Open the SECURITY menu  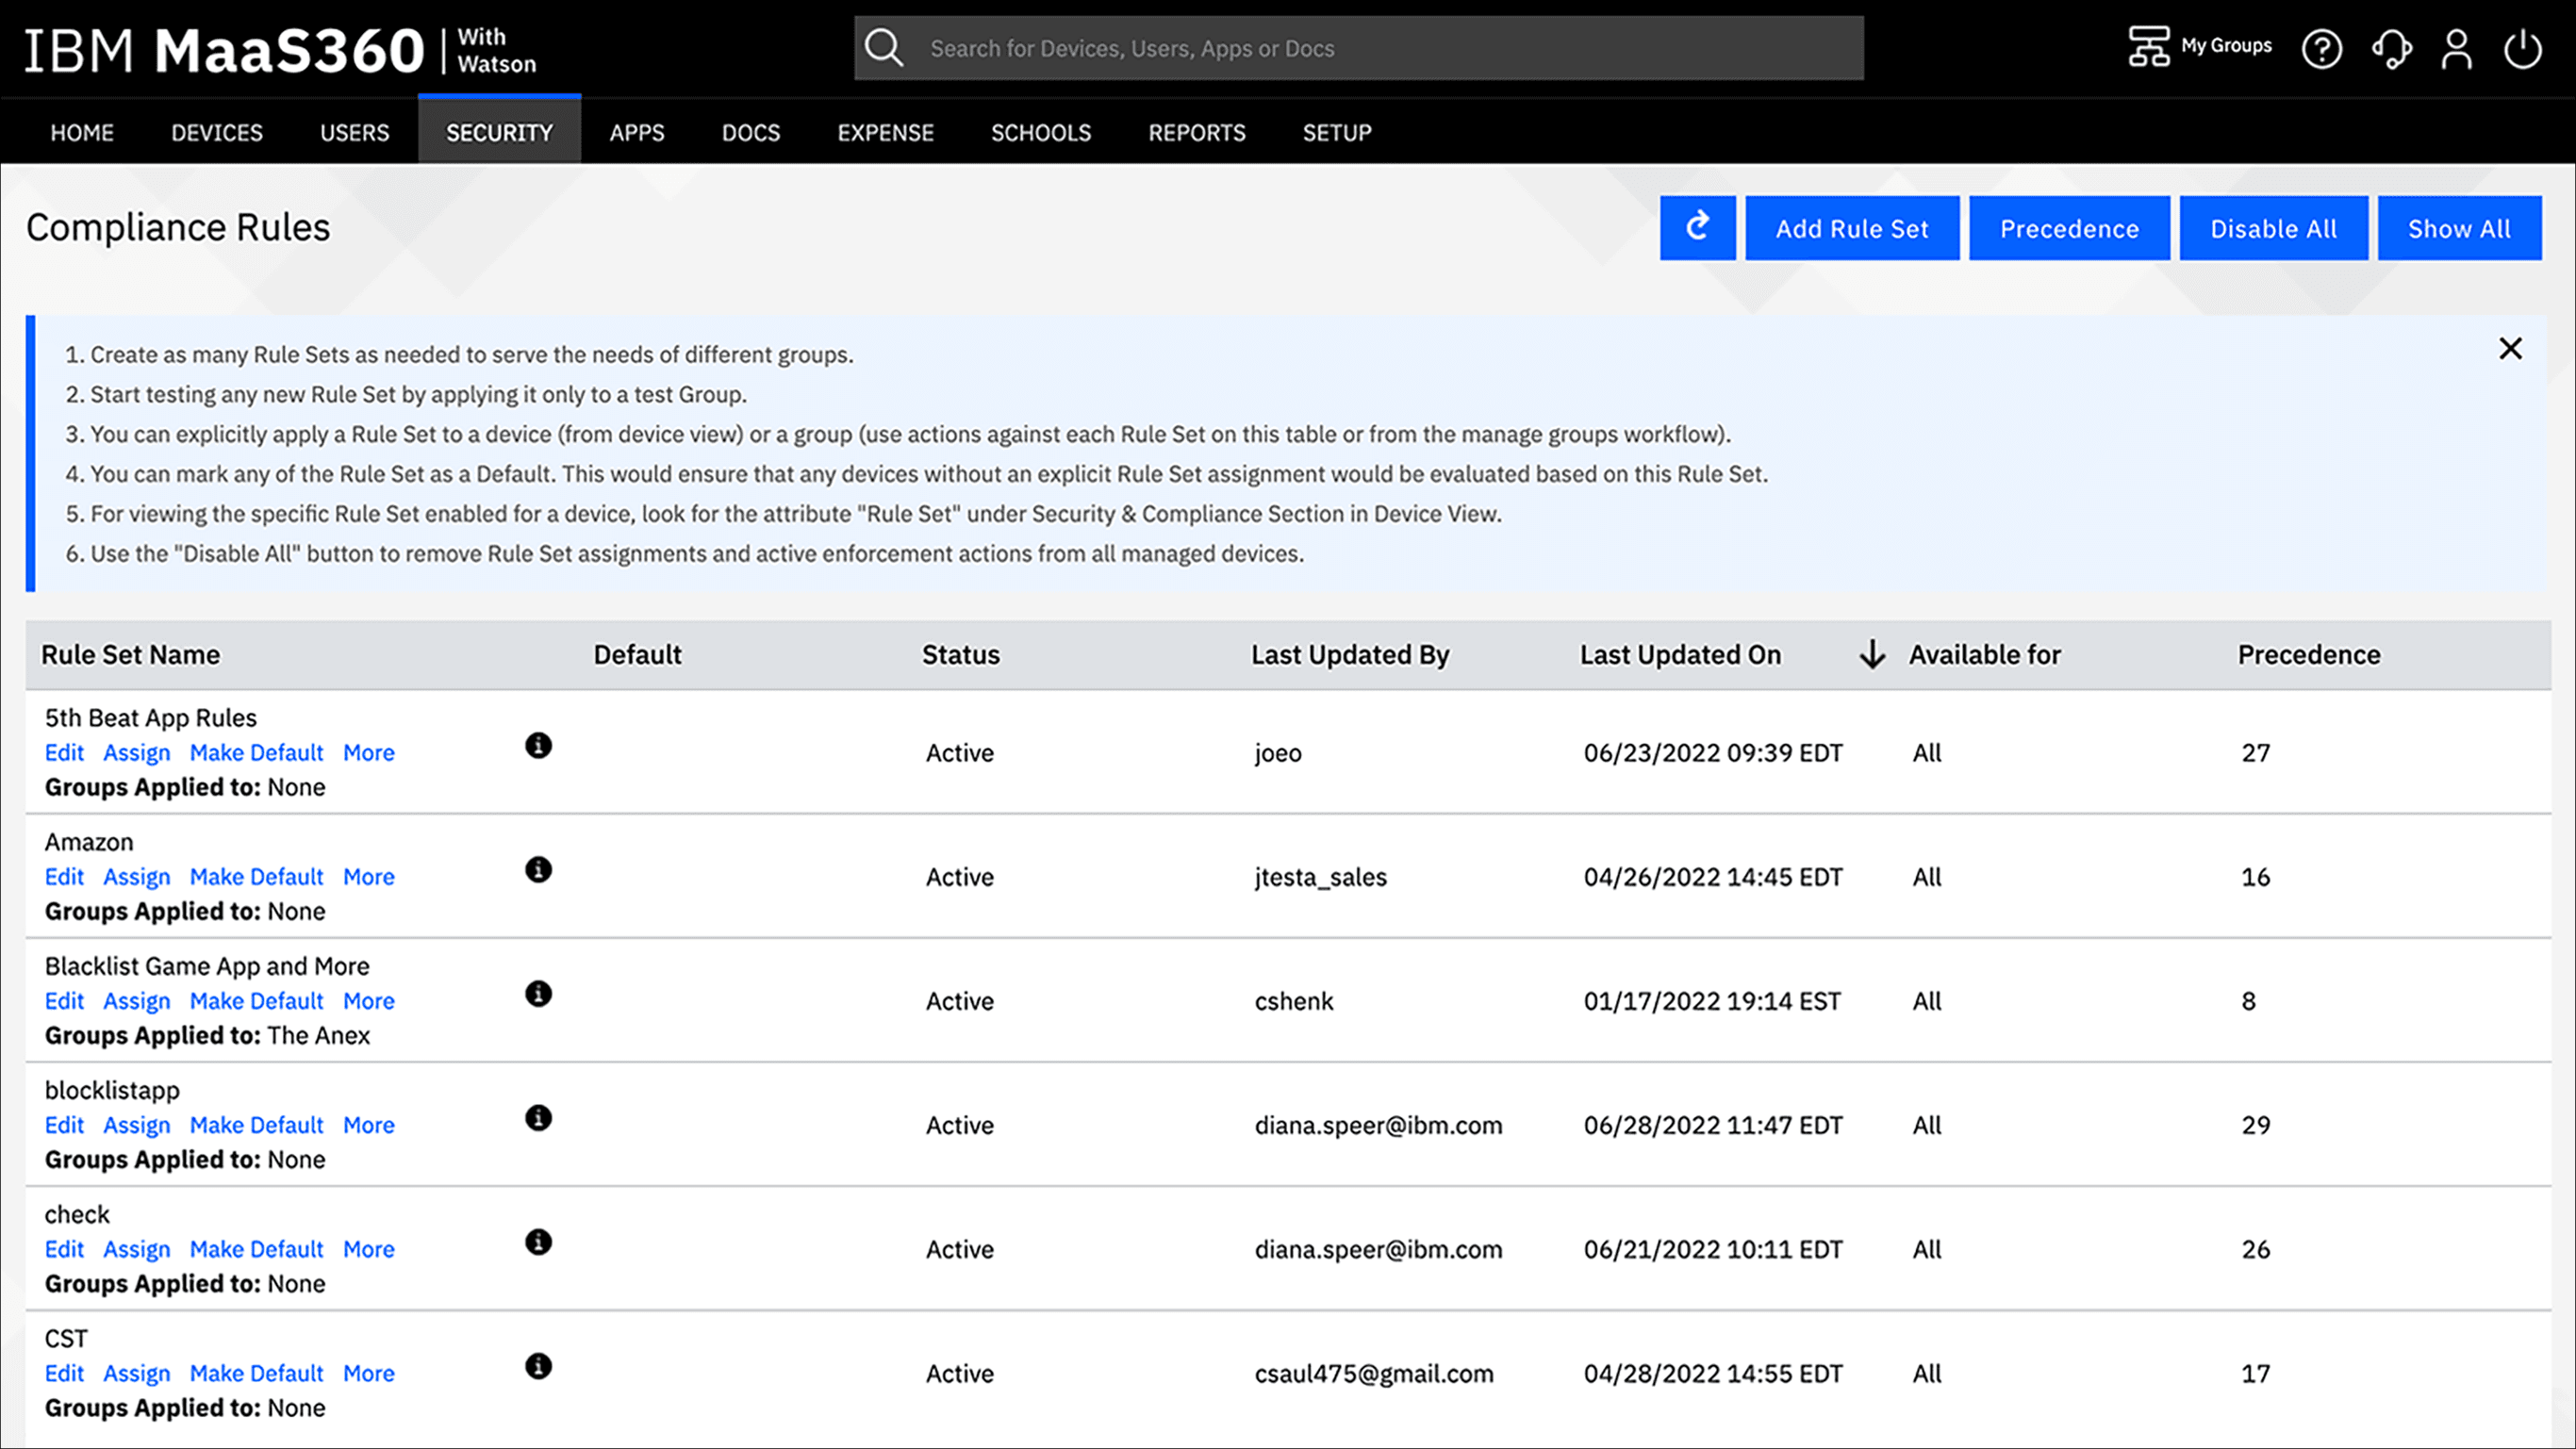(499, 132)
